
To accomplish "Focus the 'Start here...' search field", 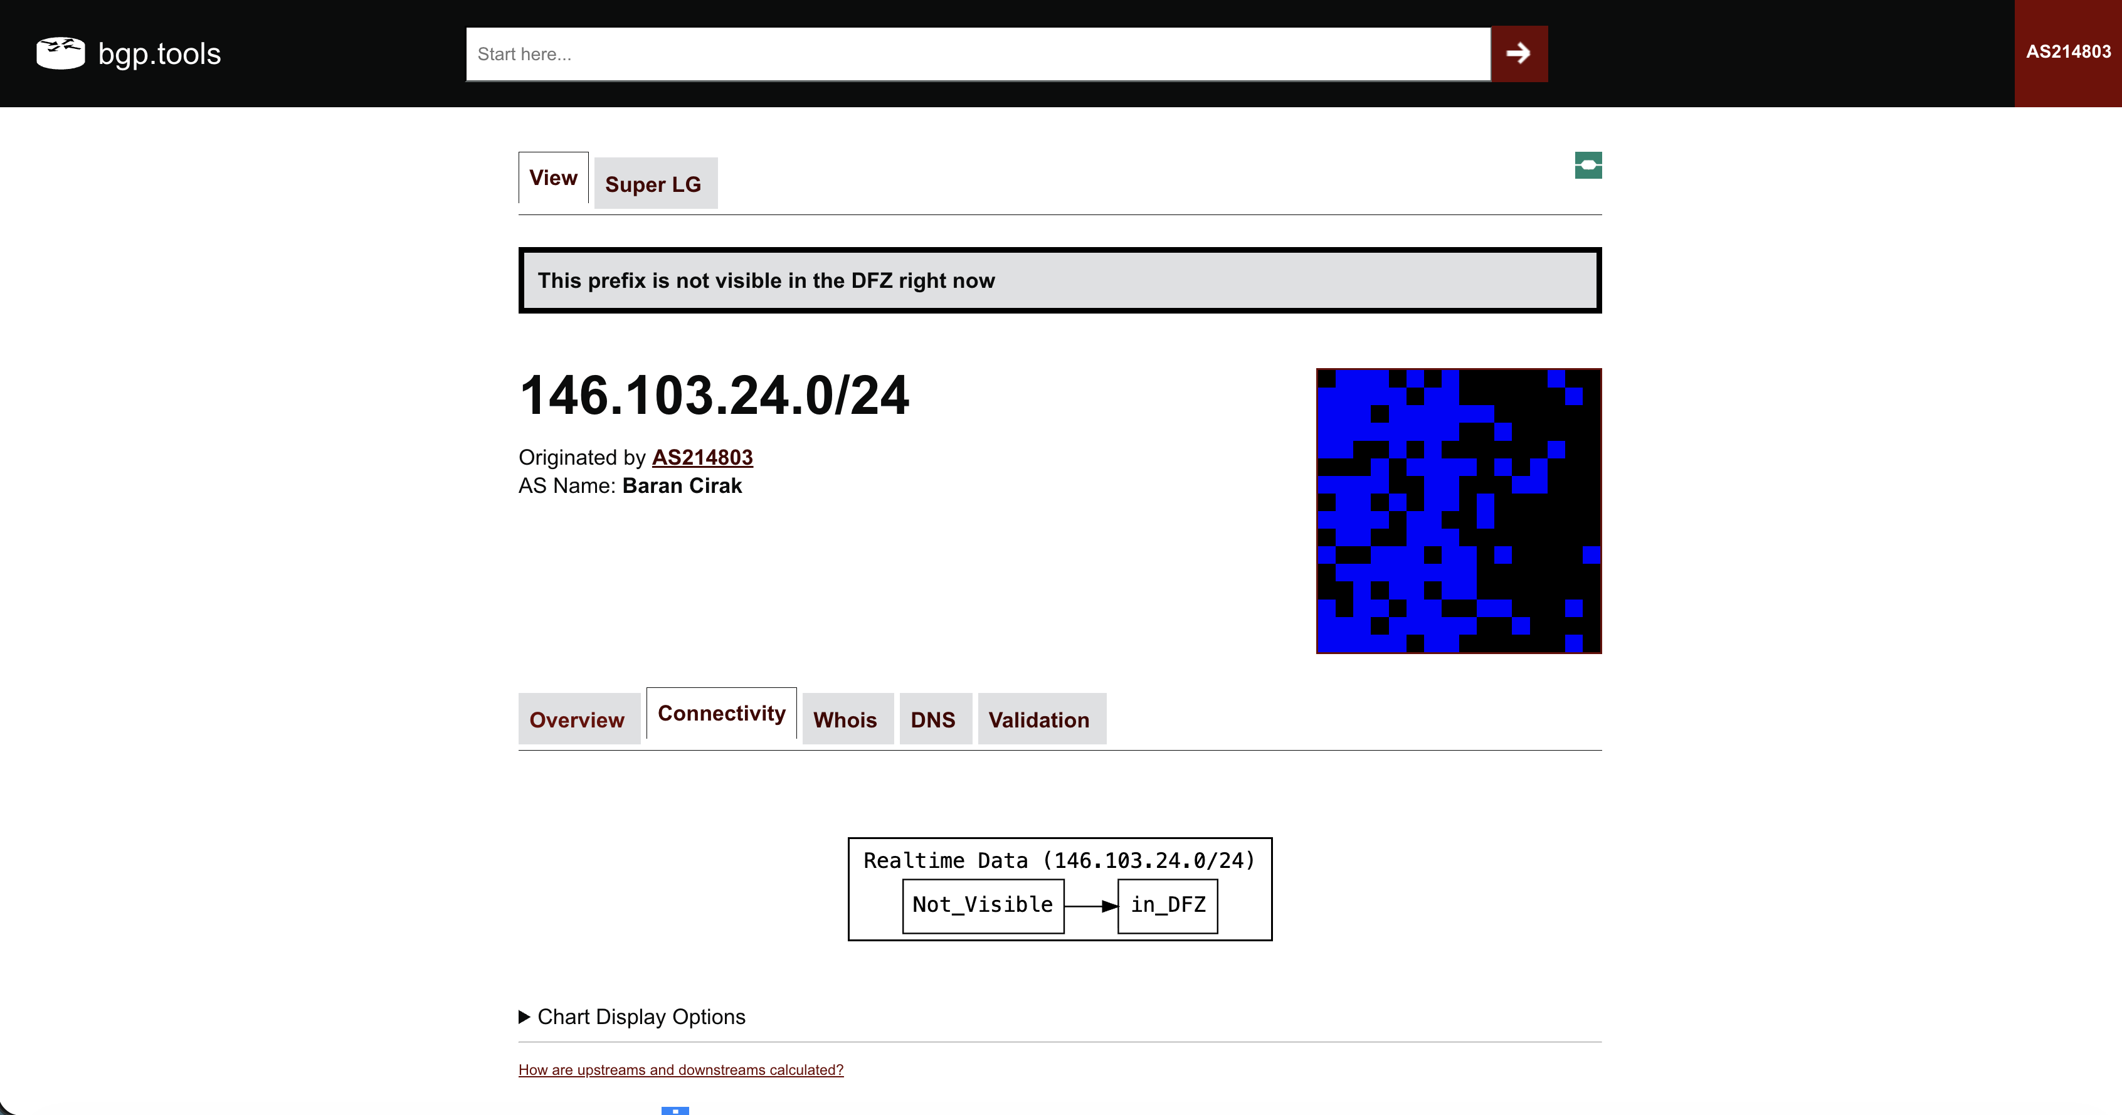I will tap(978, 53).
